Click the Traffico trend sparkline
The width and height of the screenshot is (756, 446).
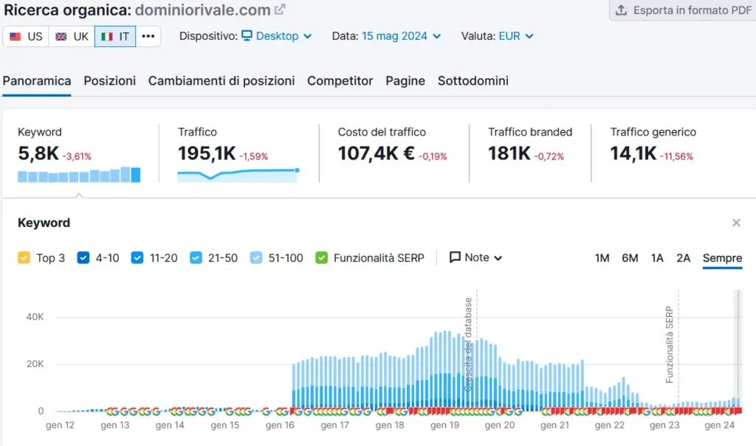point(237,174)
